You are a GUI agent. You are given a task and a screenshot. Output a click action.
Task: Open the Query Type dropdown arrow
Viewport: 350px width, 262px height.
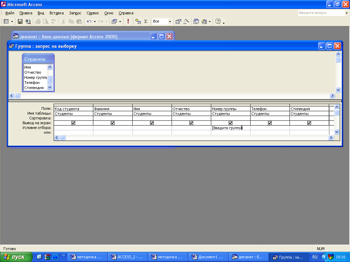120,21
